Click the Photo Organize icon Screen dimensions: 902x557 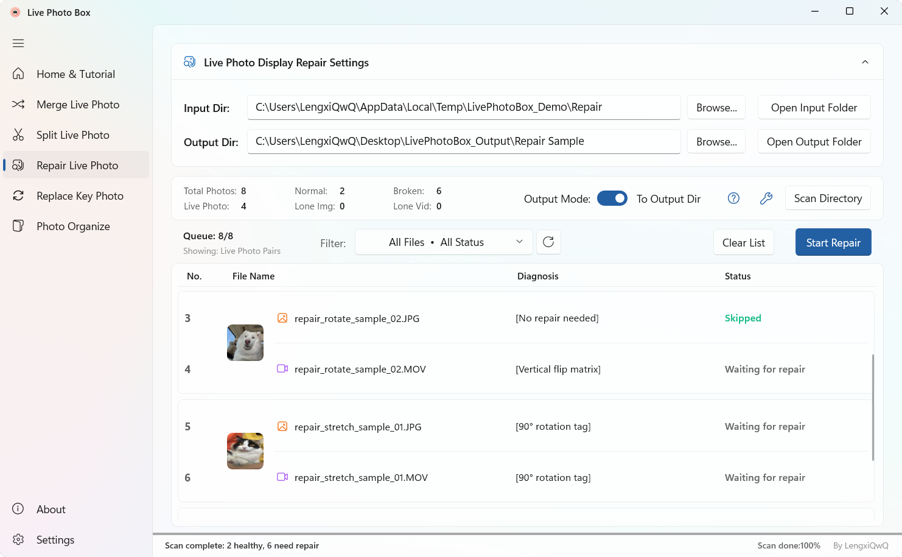click(18, 226)
